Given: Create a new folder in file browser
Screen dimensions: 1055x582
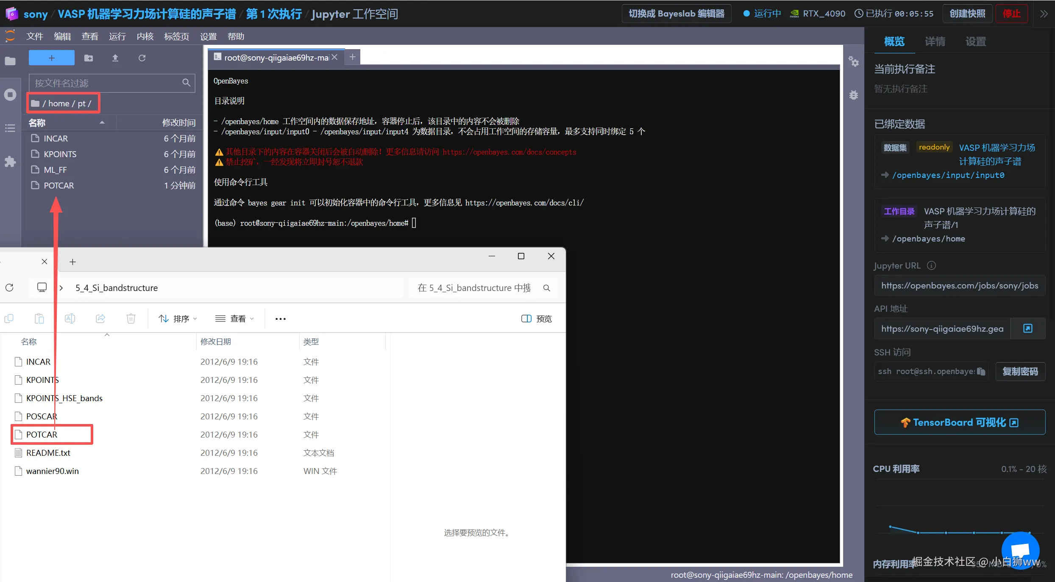Looking at the screenshot, I should pos(89,58).
